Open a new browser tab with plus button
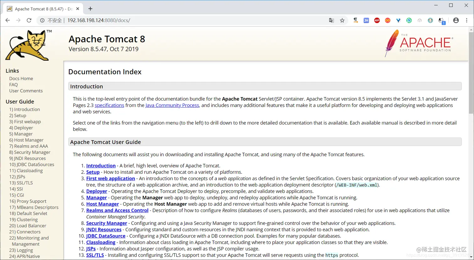This screenshot has height=260, width=474. tap(90, 9)
